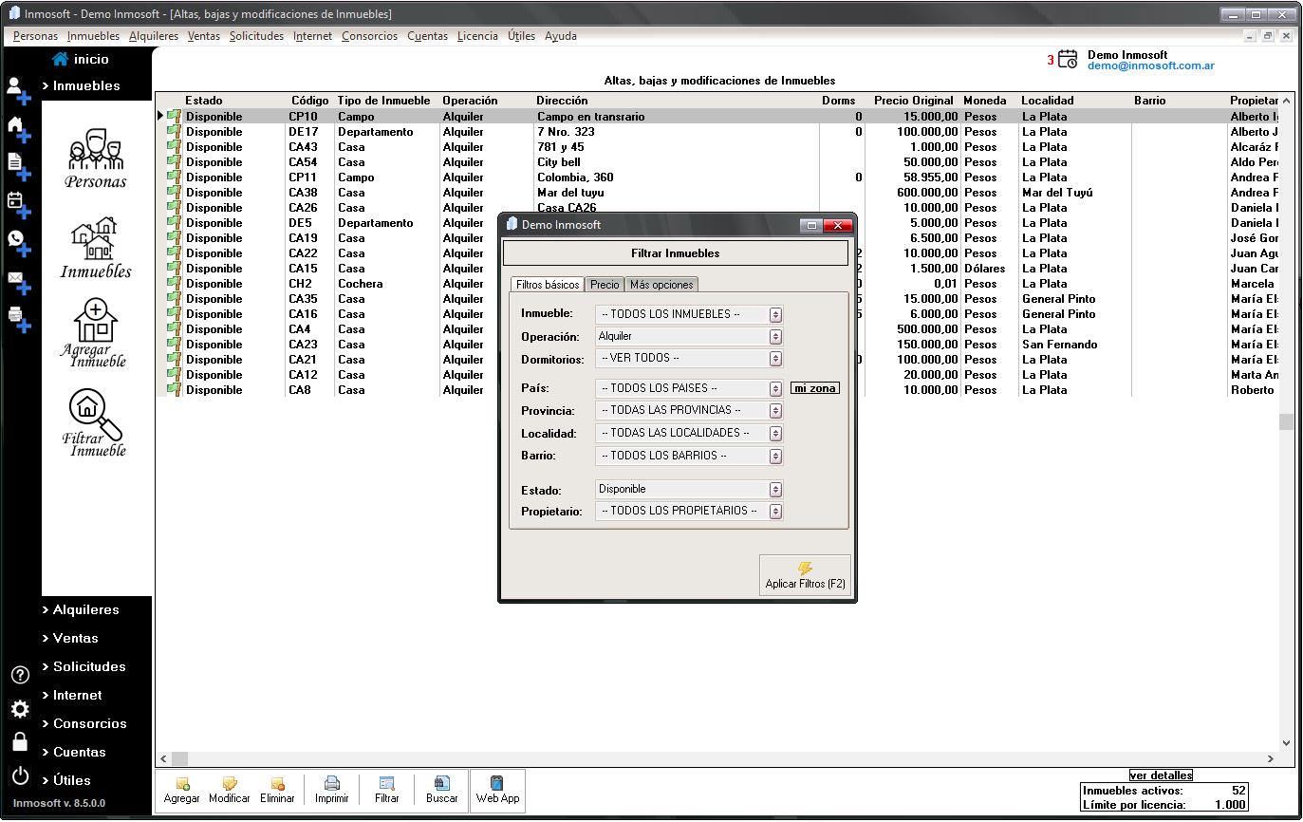The width and height of the screenshot is (1303, 822).
Task: Click the vertical scrollbar thumb of the table
Action: point(1286,422)
